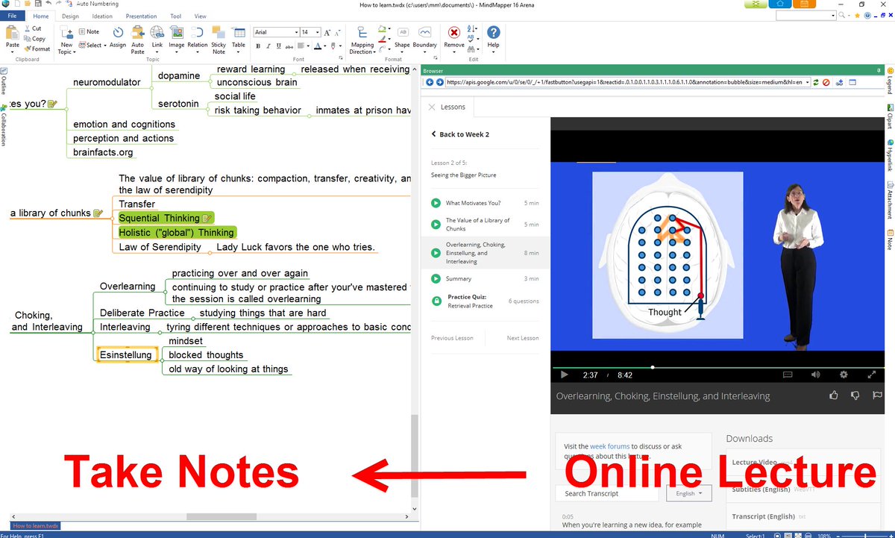Switch to the Design ribbon tab
The image size is (895, 538).
pos(70,16)
